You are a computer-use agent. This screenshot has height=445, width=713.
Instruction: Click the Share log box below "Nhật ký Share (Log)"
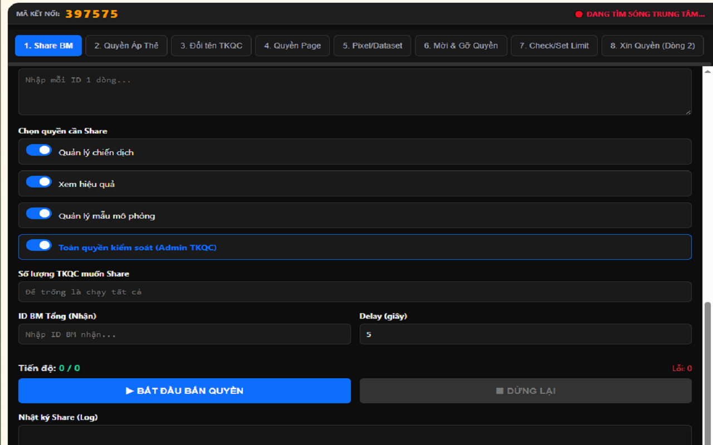(355, 436)
